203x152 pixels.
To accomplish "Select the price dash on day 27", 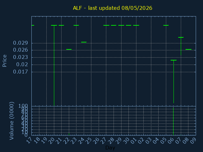I will (106, 25).
